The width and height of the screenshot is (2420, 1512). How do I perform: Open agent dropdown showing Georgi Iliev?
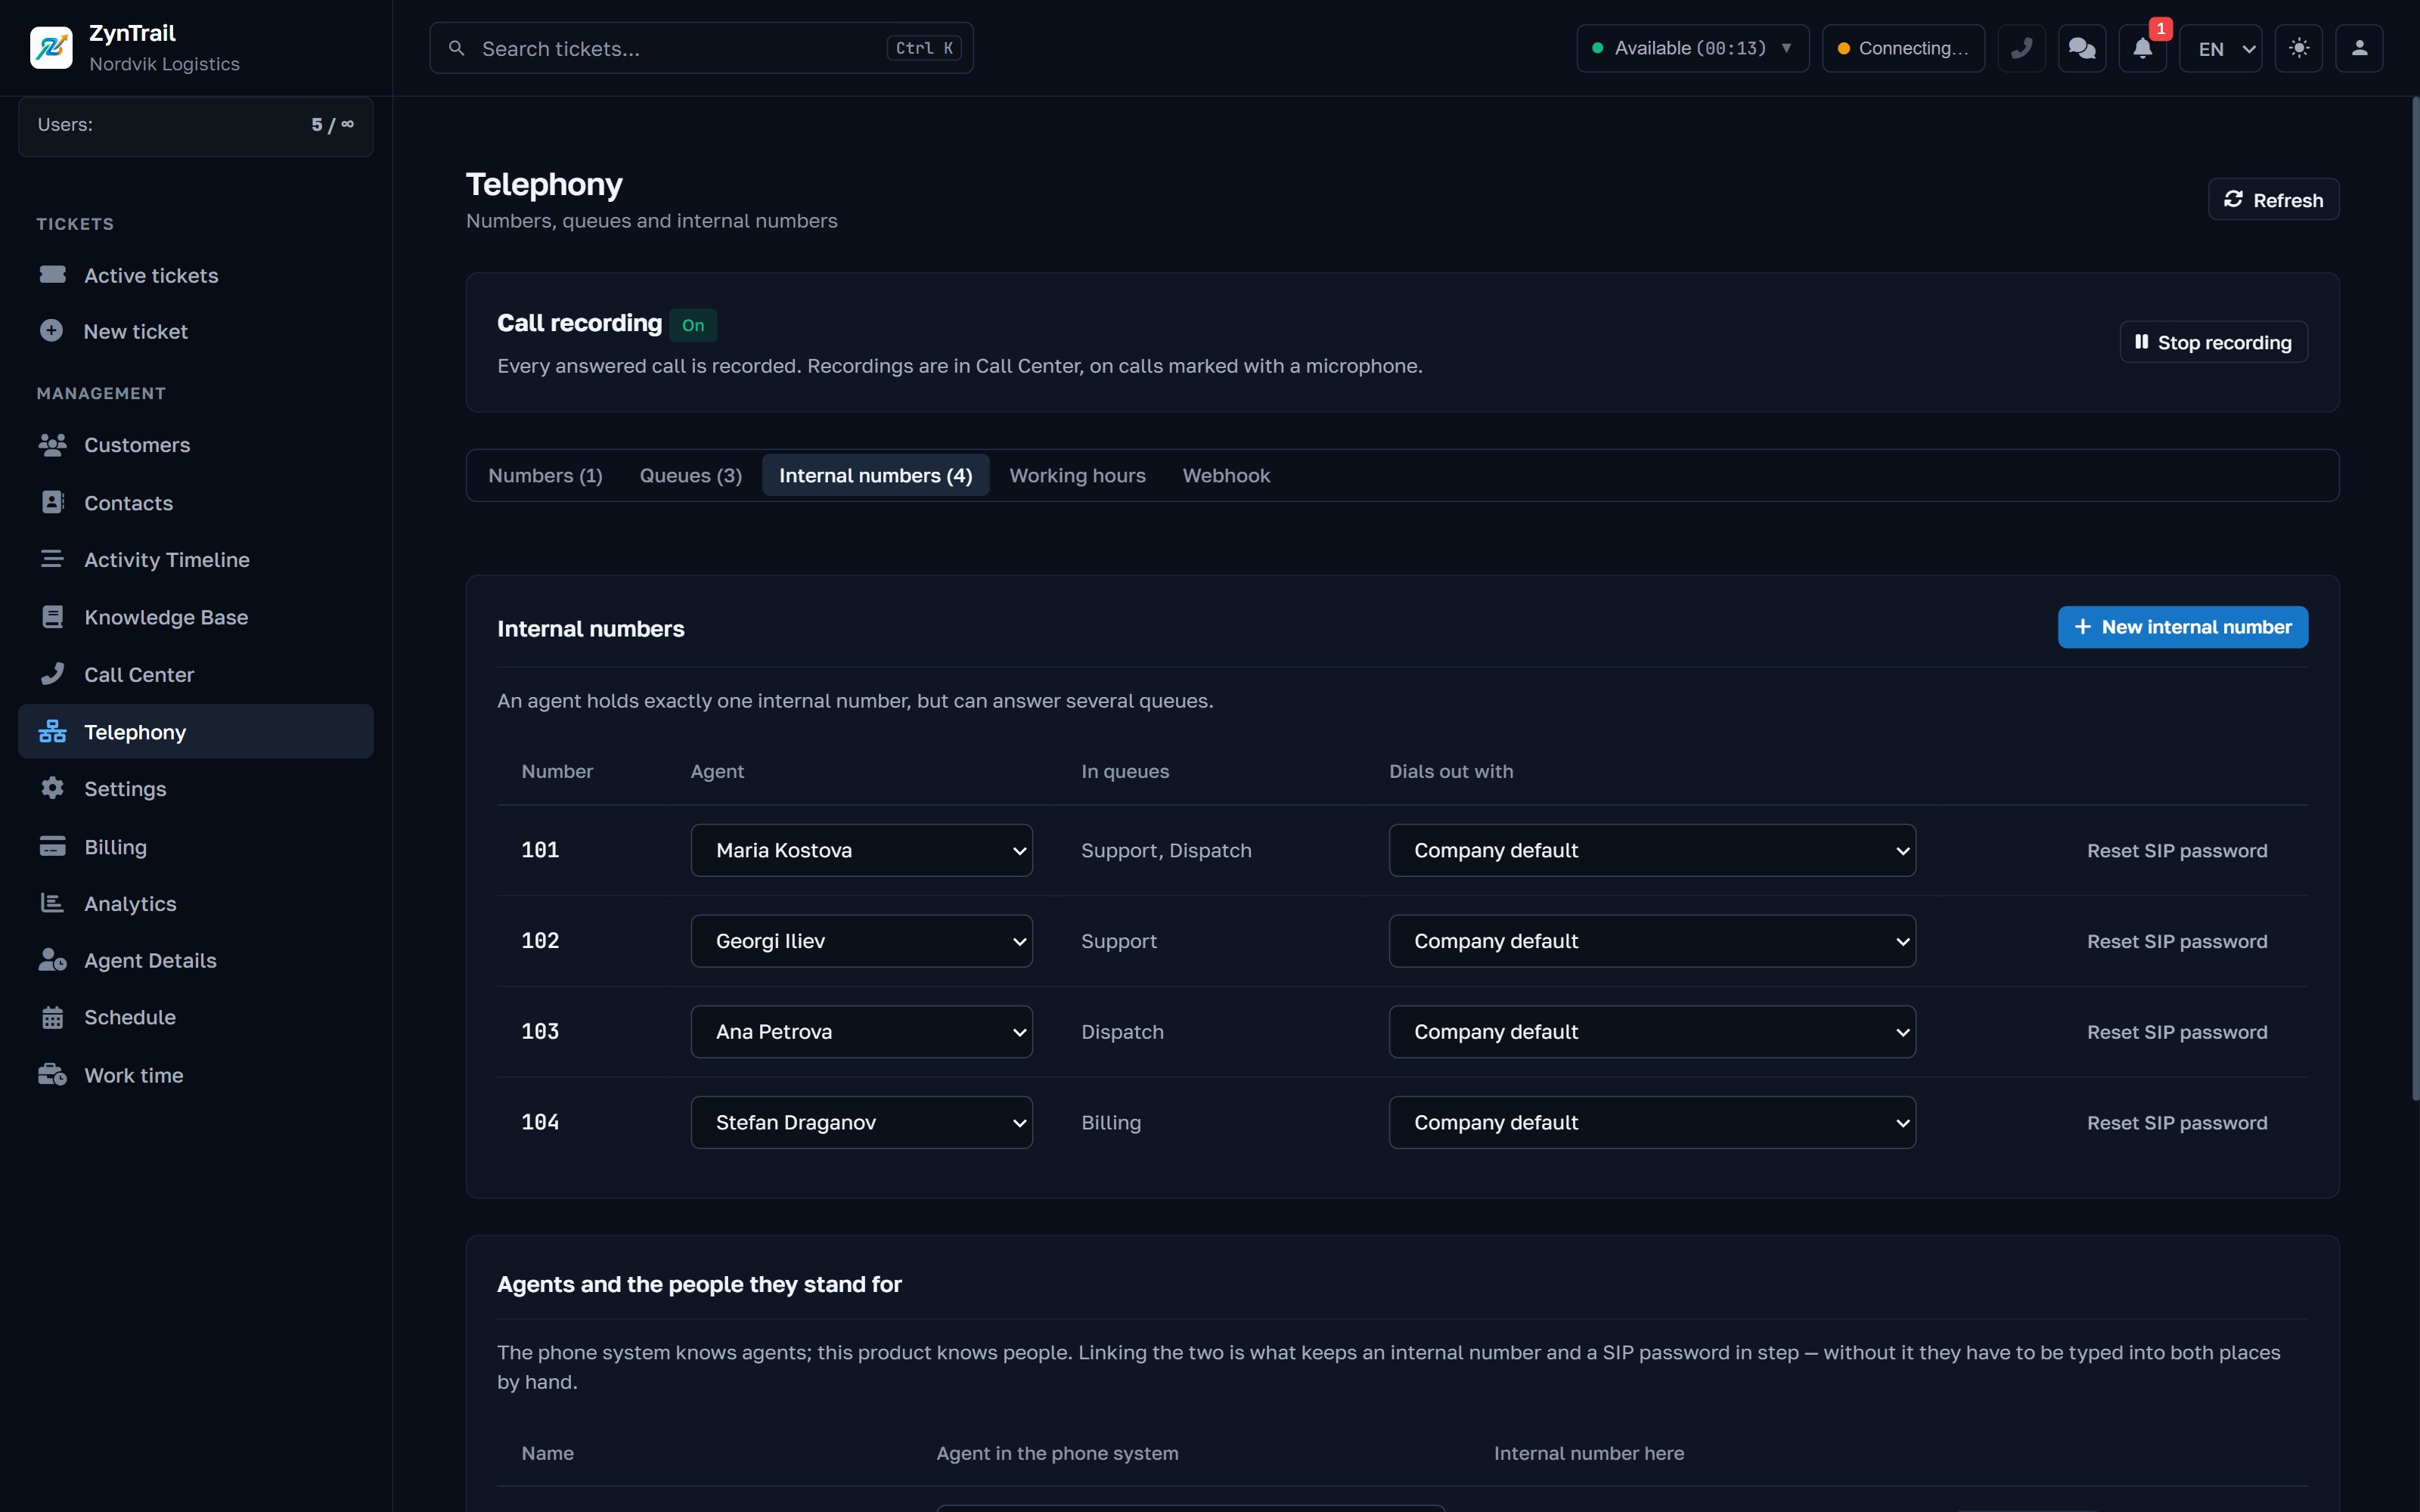point(861,942)
